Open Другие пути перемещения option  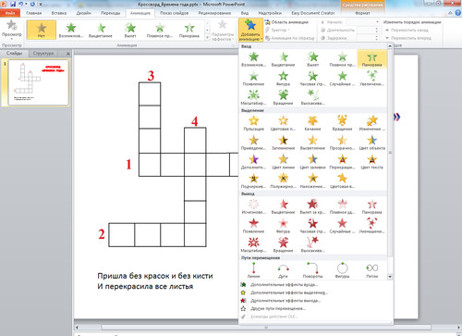pos(278,308)
